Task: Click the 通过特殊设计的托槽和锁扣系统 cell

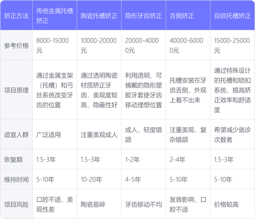Action: 232,90
